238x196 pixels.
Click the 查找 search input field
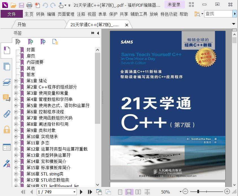pos(219,14)
